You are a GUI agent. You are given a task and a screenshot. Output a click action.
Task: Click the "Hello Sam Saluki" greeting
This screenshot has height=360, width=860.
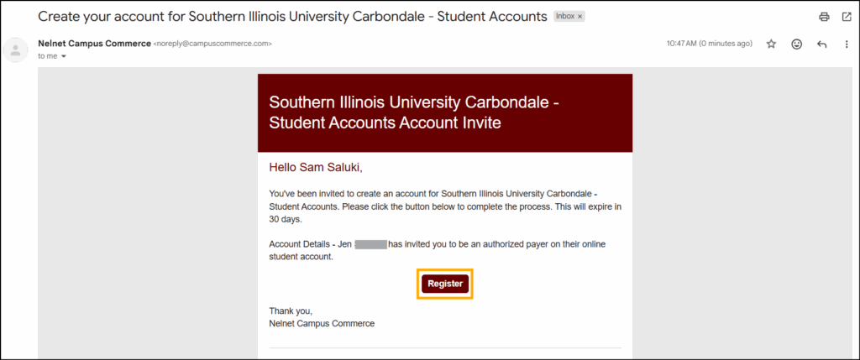316,167
